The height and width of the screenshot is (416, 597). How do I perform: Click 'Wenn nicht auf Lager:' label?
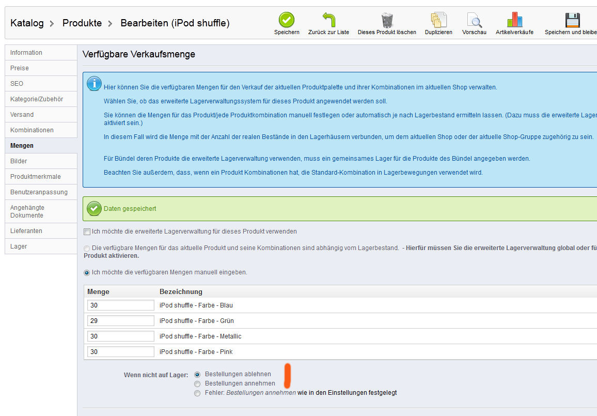coord(156,375)
